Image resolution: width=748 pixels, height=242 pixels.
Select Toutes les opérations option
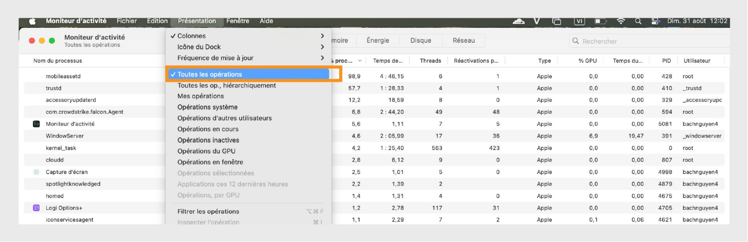[x=248, y=74]
